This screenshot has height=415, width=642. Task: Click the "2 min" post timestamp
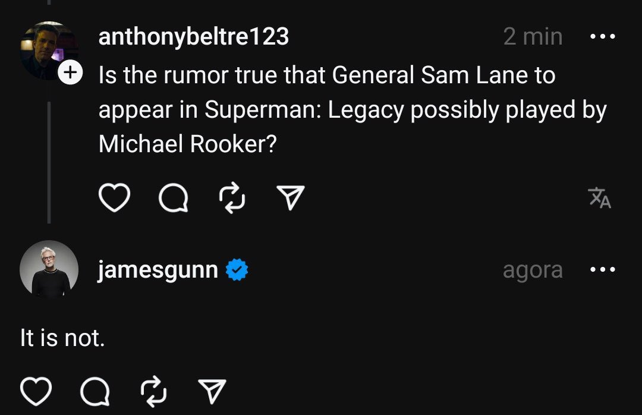tap(533, 37)
